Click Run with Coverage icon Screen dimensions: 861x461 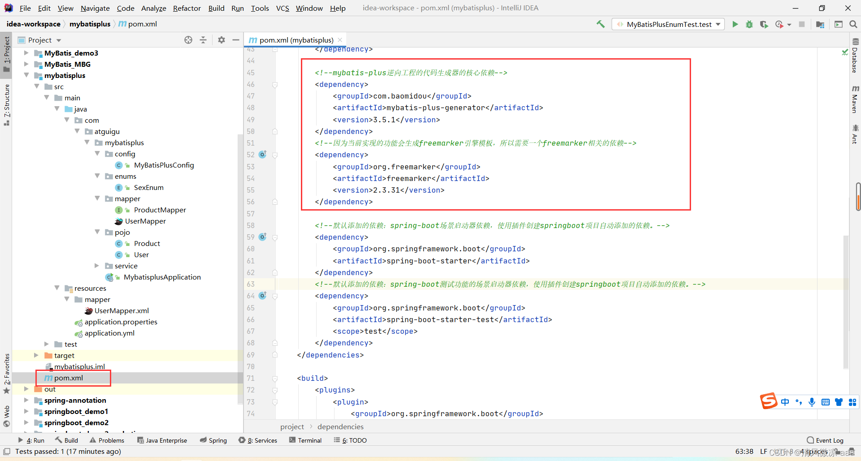point(764,24)
